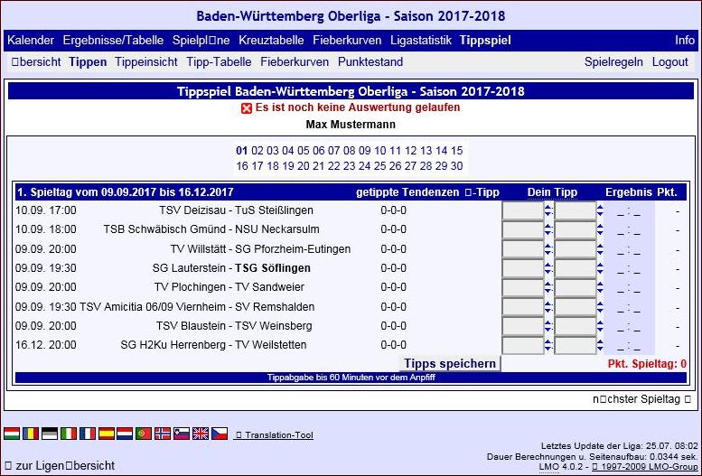The height and width of the screenshot is (476, 702).
Task: Choose the Italian flag icon
Action: (69, 434)
